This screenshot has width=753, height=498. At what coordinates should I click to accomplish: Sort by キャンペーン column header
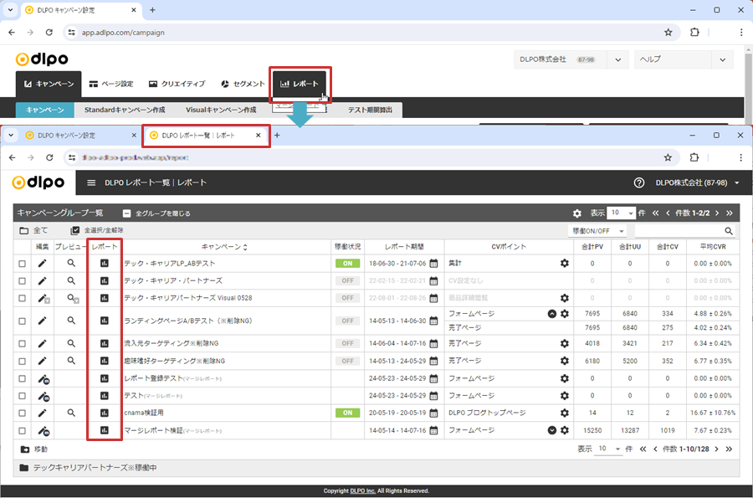(224, 247)
